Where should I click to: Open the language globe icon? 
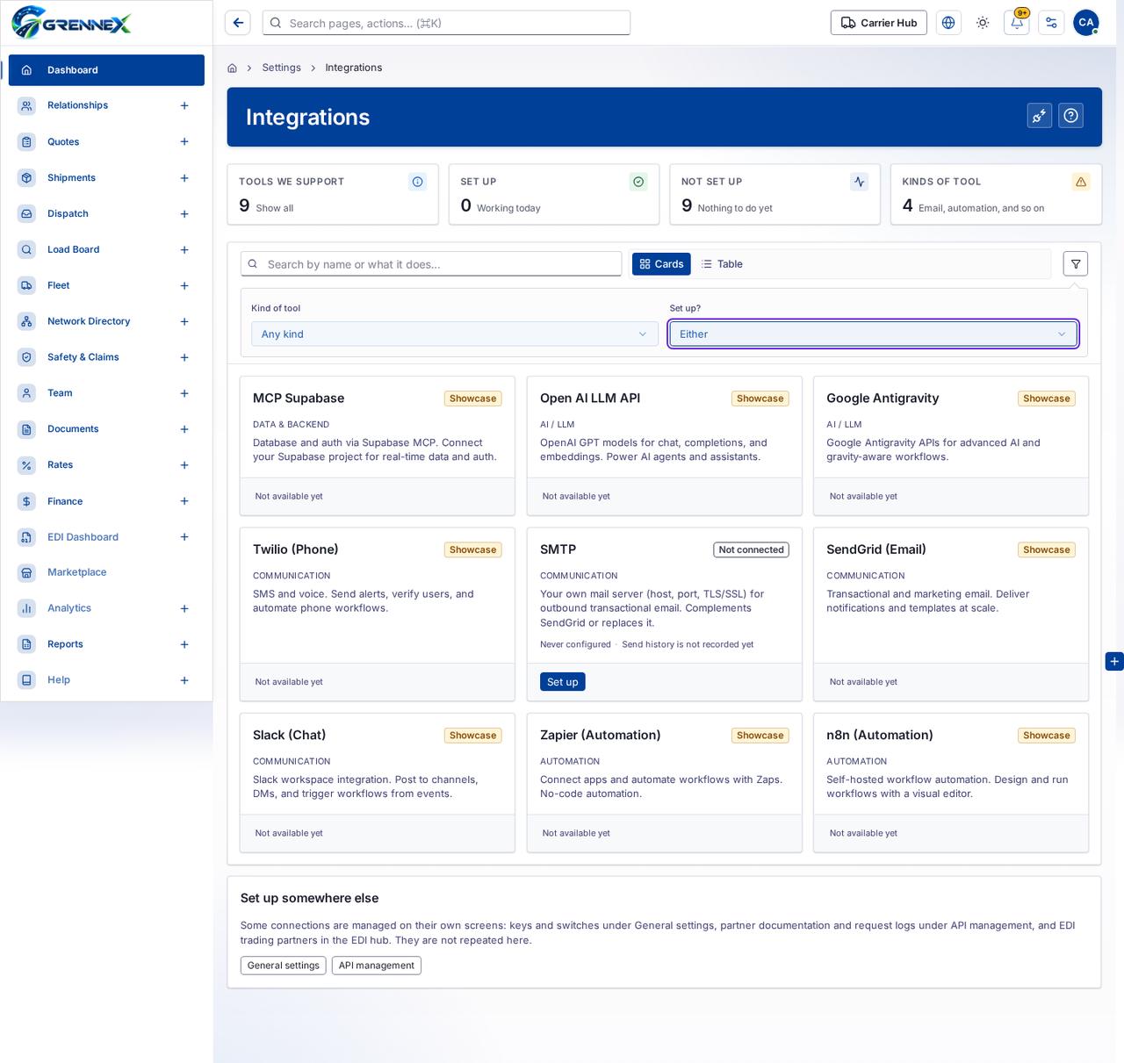point(948,23)
